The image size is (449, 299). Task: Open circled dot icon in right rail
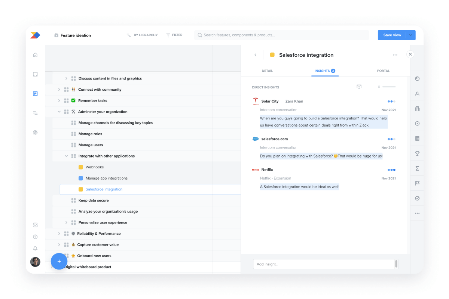[417, 124]
